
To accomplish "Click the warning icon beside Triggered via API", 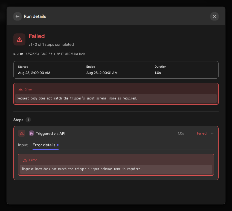I will point(22,133).
